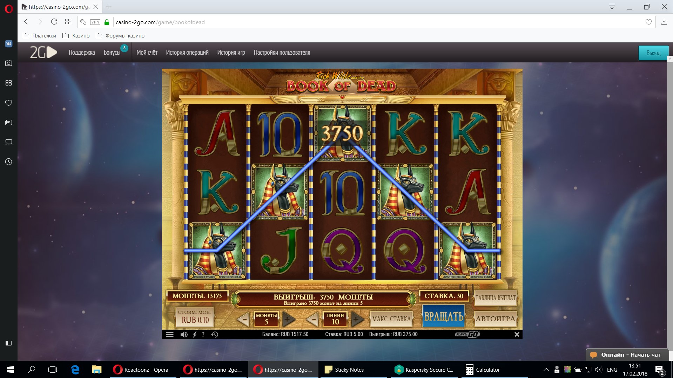The image size is (673, 378).
Task: Click coin value RUB 0.10 button
Action: pos(195,316)
